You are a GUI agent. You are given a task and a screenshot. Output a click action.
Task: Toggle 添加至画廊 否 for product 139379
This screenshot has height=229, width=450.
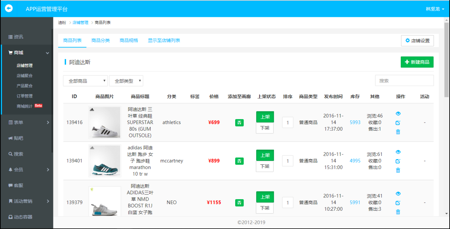click(x=239, y=203)
